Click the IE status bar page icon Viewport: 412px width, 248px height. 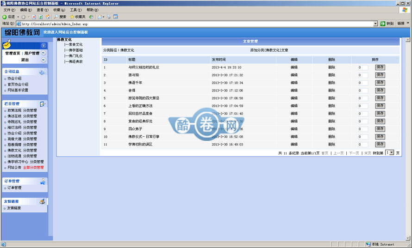[x=3, y=244]
